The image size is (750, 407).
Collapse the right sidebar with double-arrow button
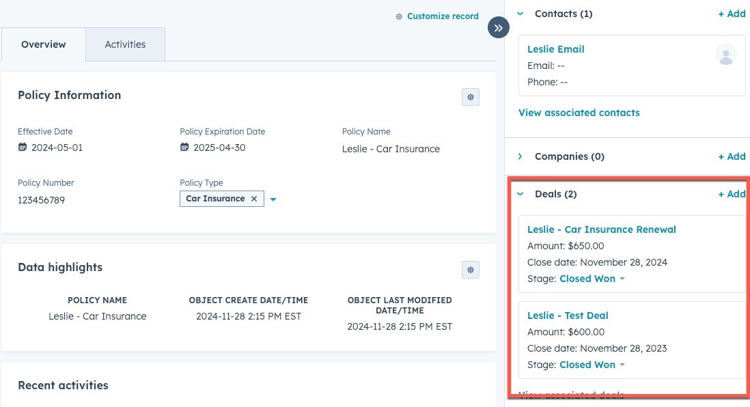pos(499,28)
